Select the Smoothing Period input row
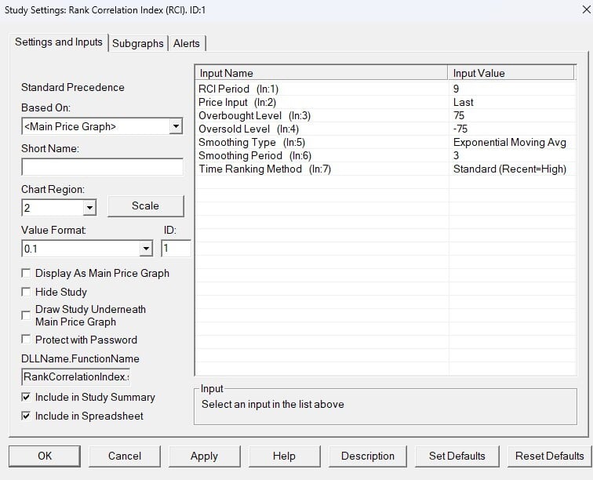Viewport: 593px width, 480px height. tap(386, 155)
